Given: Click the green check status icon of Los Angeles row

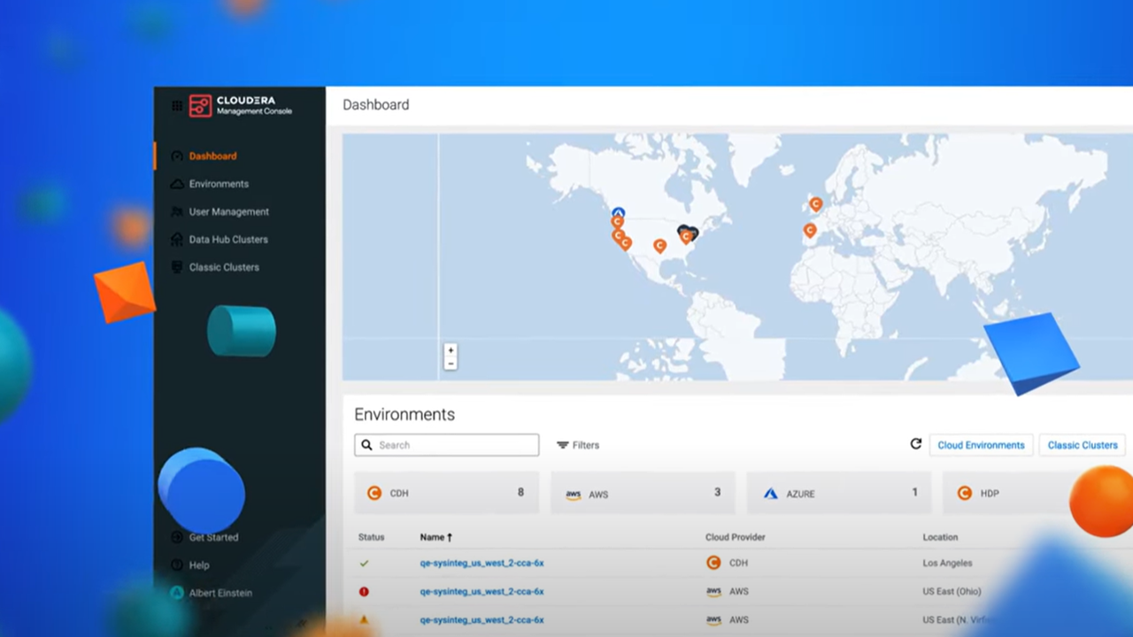Looking at the screenshot, I should tap(364, 564).
